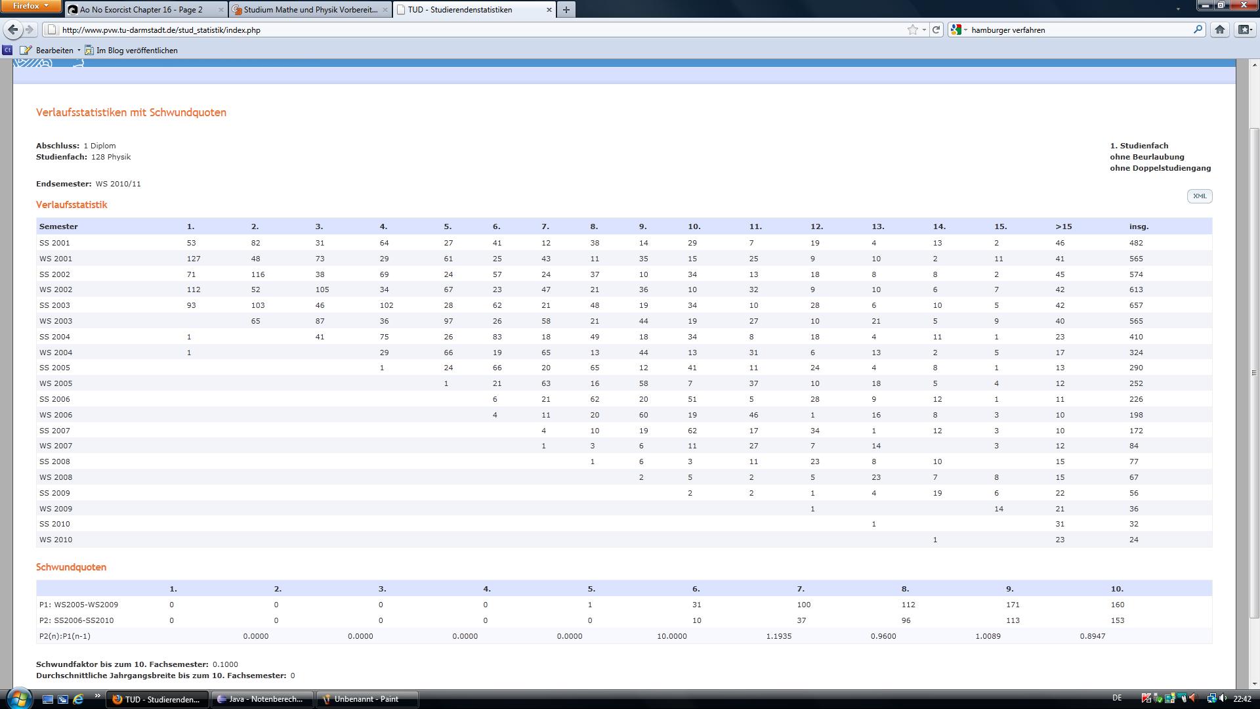Screen dimensions: 1260x709
Task: Click the search magnifier icon
Action: click(x=1198, y=30)
